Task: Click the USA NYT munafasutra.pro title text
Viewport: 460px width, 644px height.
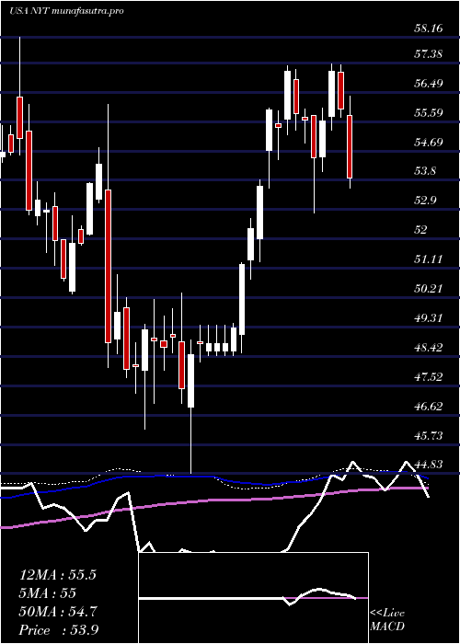Action: (66, 11)
